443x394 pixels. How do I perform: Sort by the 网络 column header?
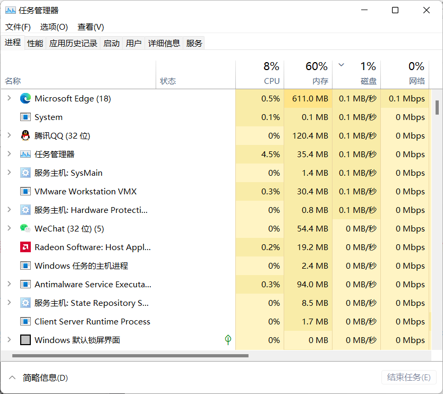coord(405,74)
